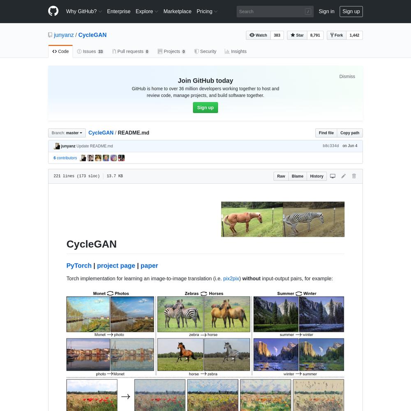Click the horse-to-zebra header image
Image resolution: width=411 pixels, height=411 pixels.
283,219
